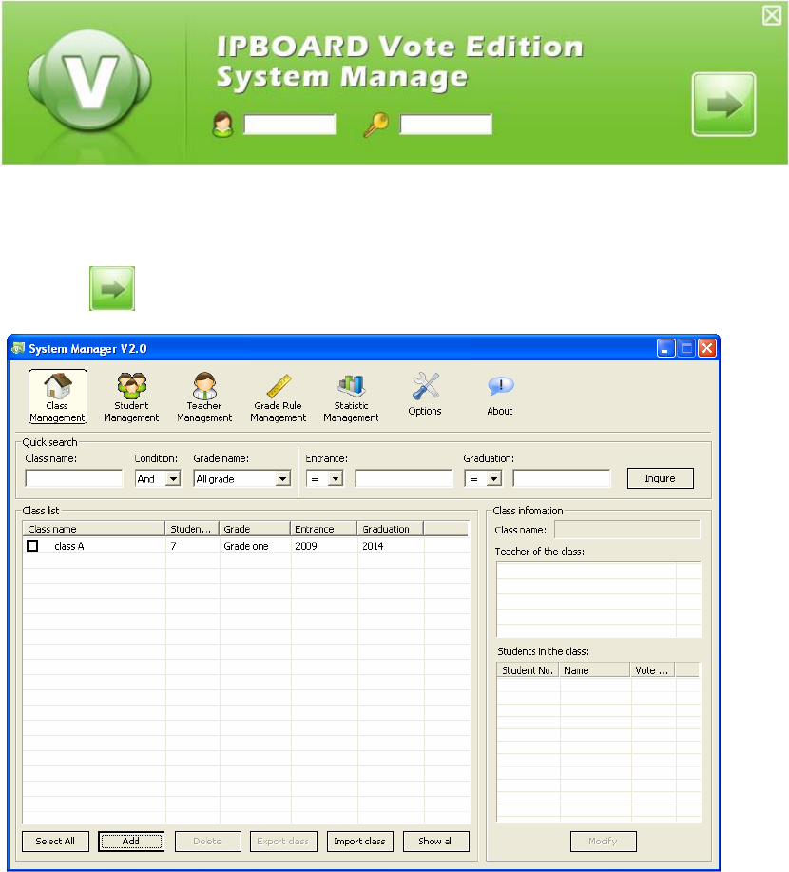The image size is (789, 872).
Task: Minimize the System Manager window
Action: pos(666,348)
